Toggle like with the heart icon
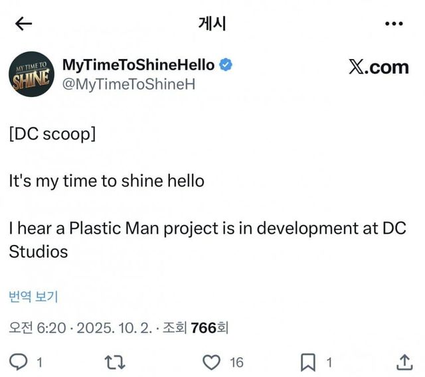 (x=211, y=362)
